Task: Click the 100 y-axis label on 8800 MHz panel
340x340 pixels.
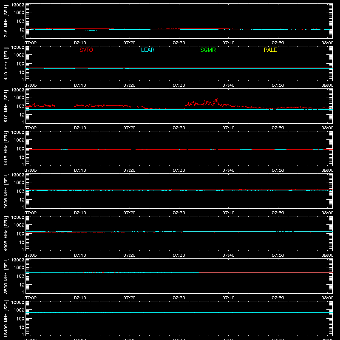Action: point(20,276)
